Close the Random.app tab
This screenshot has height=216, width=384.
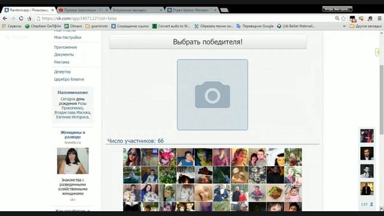tap(52, 10)
